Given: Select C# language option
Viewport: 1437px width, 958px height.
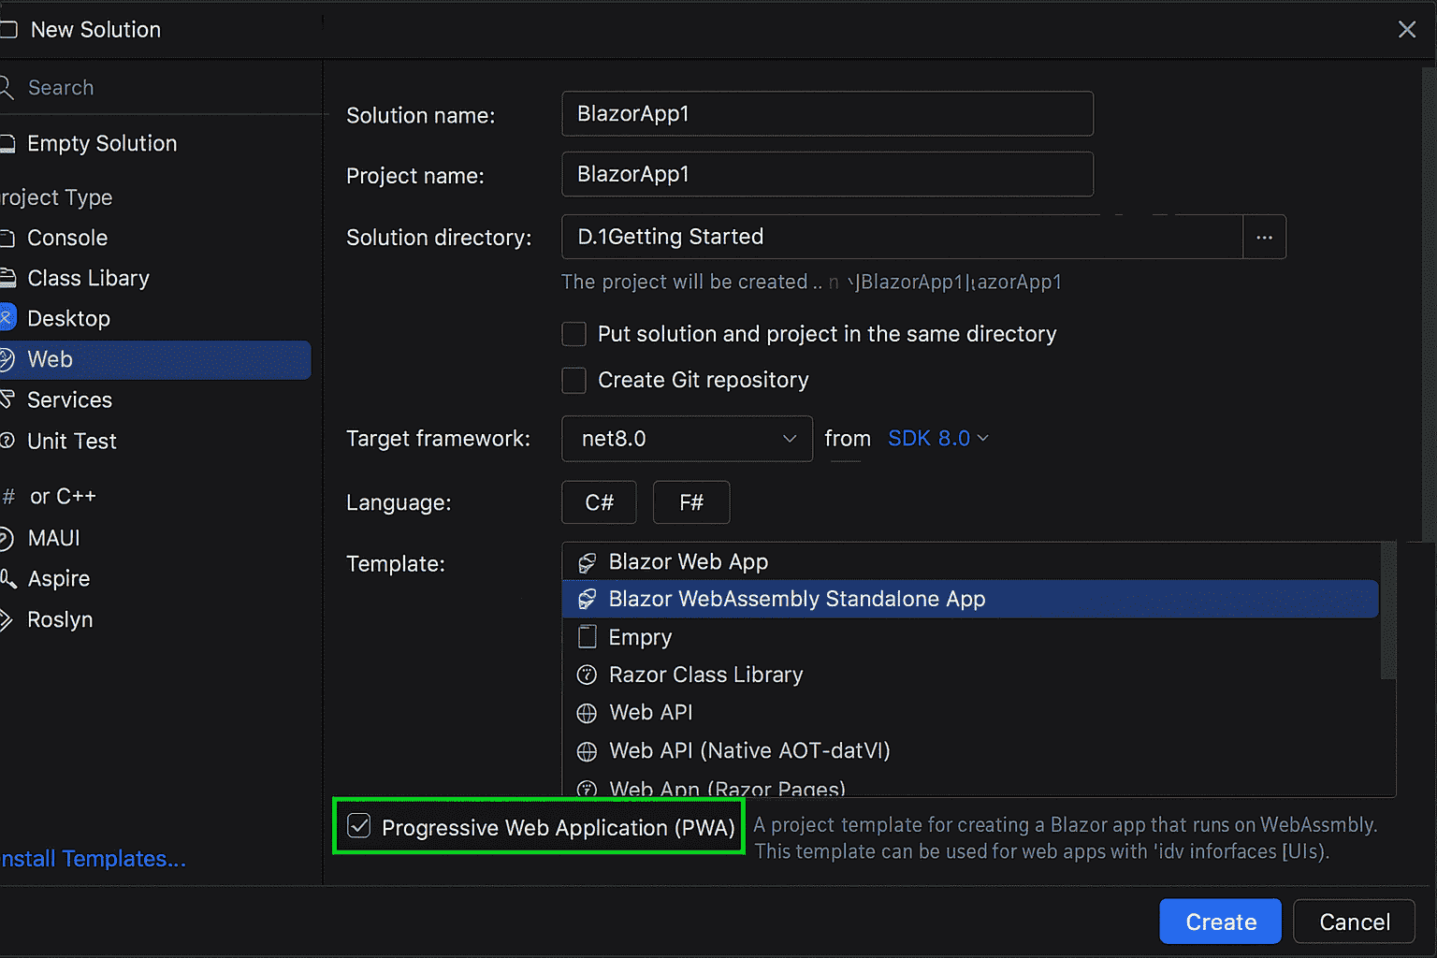Looking at the screenshot, I should [599, 502].
